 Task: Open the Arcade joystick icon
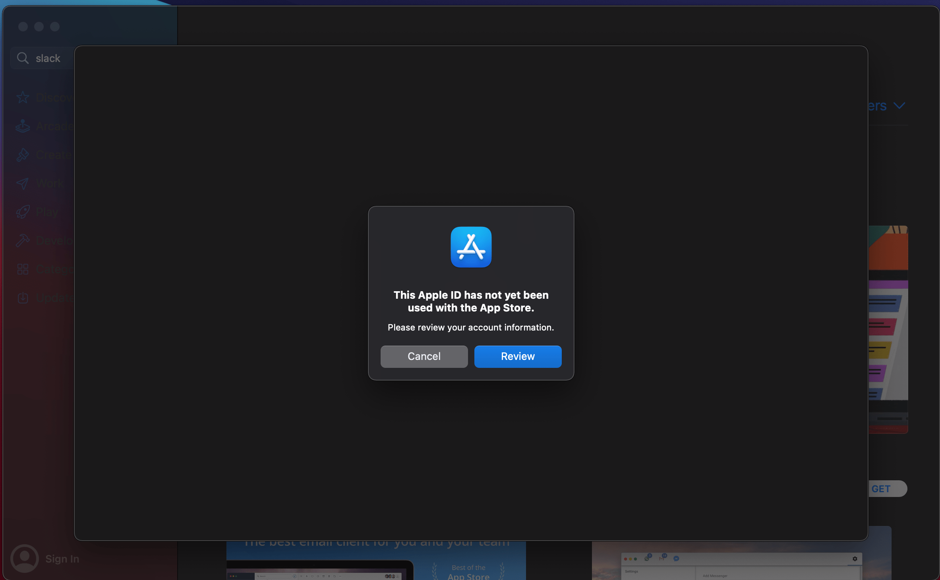tap(23, 126)
